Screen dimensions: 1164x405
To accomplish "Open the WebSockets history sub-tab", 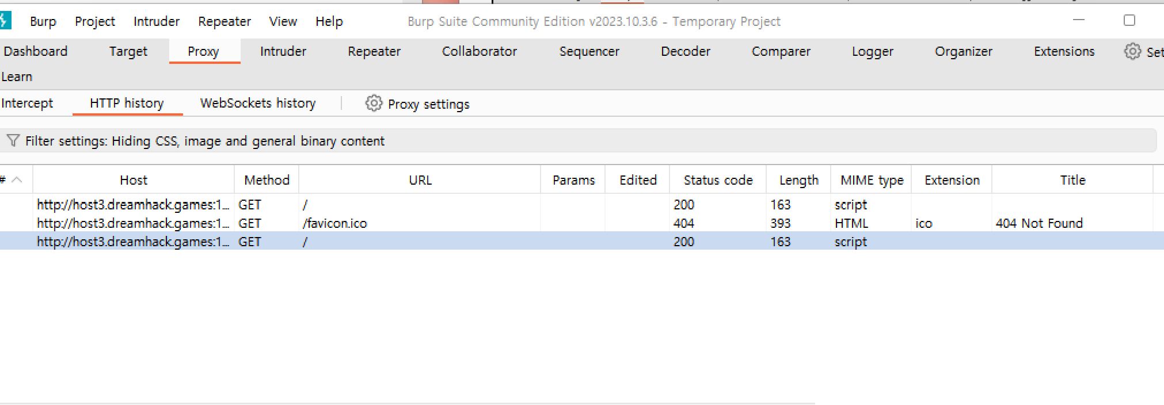I will (x=258, y=103).
